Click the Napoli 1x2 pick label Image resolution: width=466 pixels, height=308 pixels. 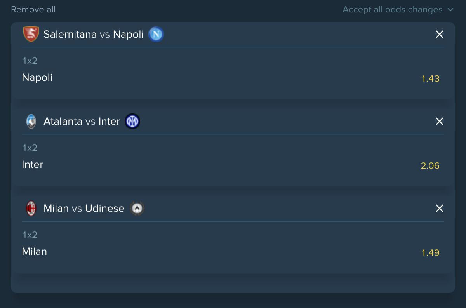(37, 78)
